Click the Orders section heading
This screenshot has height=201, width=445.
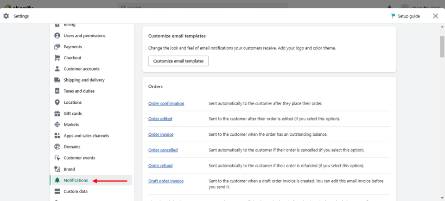156,87
